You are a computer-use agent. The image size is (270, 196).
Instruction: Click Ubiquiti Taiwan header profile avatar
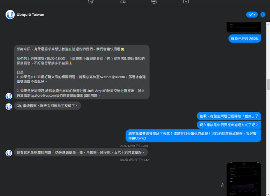click(10, 15)
